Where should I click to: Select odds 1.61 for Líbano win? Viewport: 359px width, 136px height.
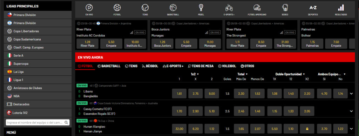click(x=179, y=94)
